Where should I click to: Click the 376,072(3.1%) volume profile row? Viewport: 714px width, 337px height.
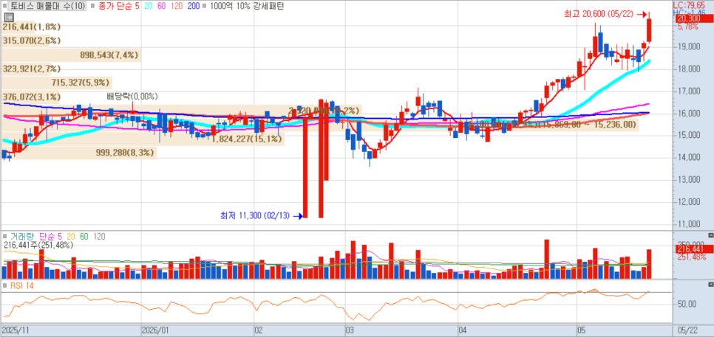(x=32, y=97)
